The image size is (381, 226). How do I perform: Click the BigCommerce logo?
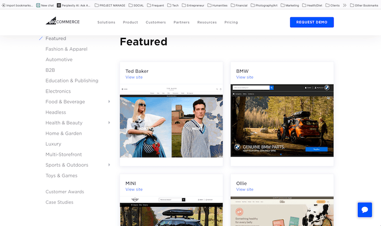click(63, 21)
